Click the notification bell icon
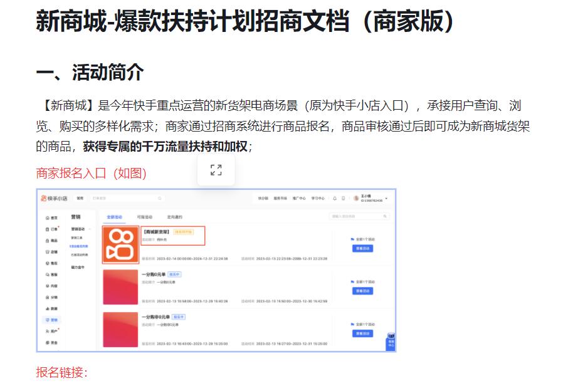The image size is (588, 386). 335,198
